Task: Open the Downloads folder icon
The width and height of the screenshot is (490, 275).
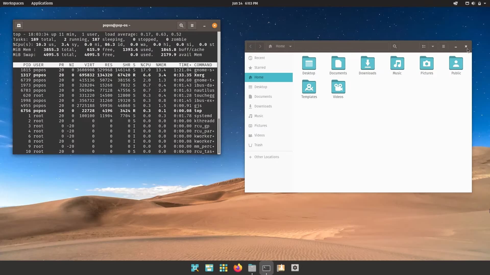Action: pos(367,63)
